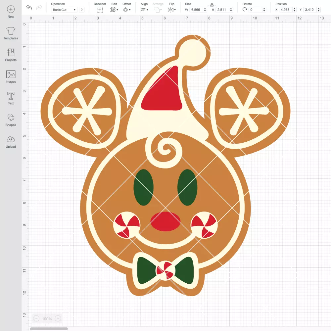331x331 pixels.
Task: Adjust the Position X stepper arrows
Action: [x=294, y=10]
